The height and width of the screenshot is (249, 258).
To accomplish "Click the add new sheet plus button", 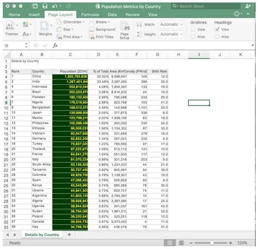I will (69, 234).
